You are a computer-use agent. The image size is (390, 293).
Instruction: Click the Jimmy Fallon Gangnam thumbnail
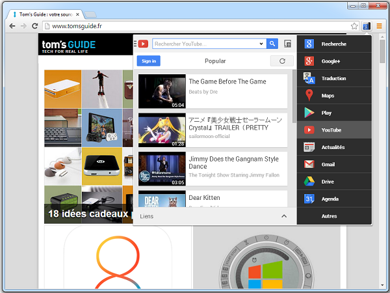pos(162,169)
